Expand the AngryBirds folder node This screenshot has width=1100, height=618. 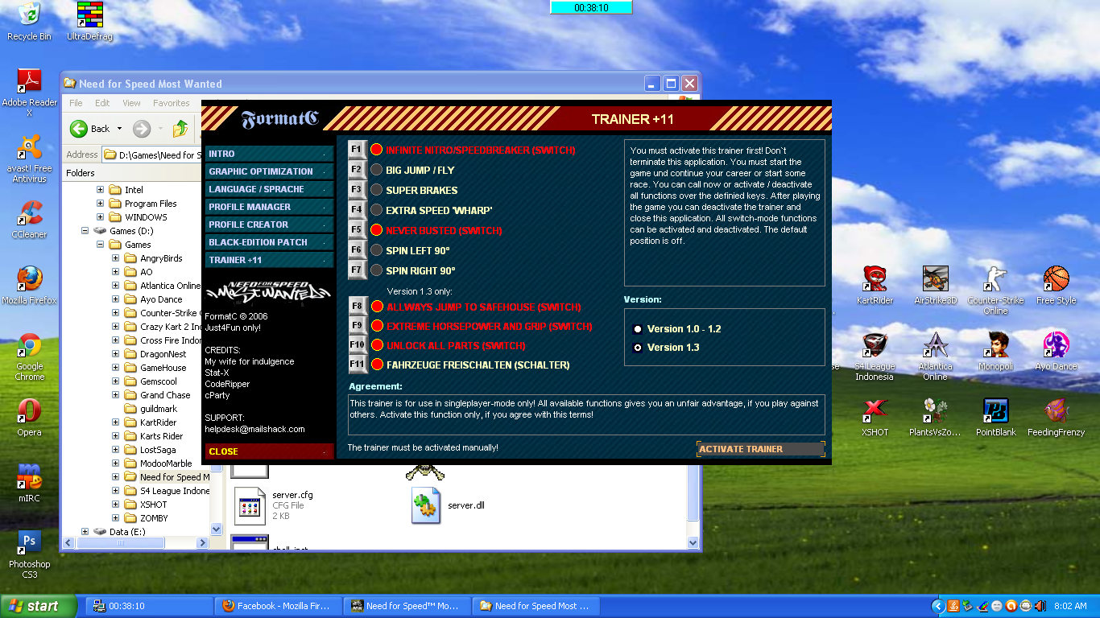(x=116, y=258)
